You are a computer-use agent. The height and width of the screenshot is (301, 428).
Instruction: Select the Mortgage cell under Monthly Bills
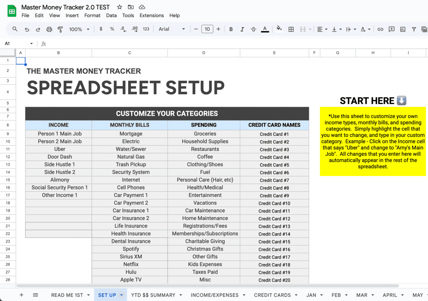pos(131,134)
